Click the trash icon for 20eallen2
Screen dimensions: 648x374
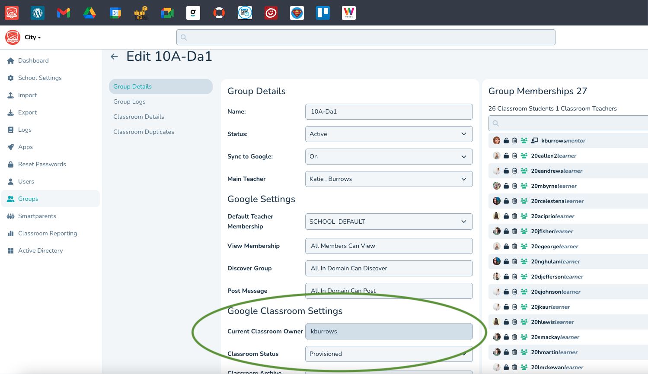tap(514, 156)
